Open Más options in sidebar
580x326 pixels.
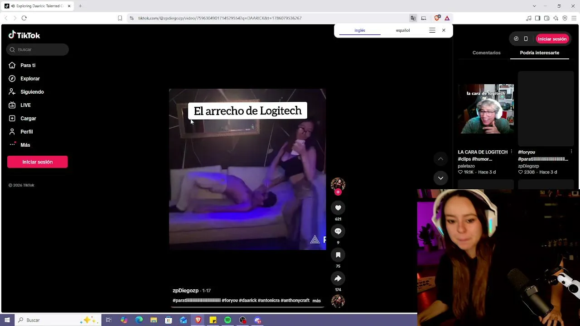(19, 145)
